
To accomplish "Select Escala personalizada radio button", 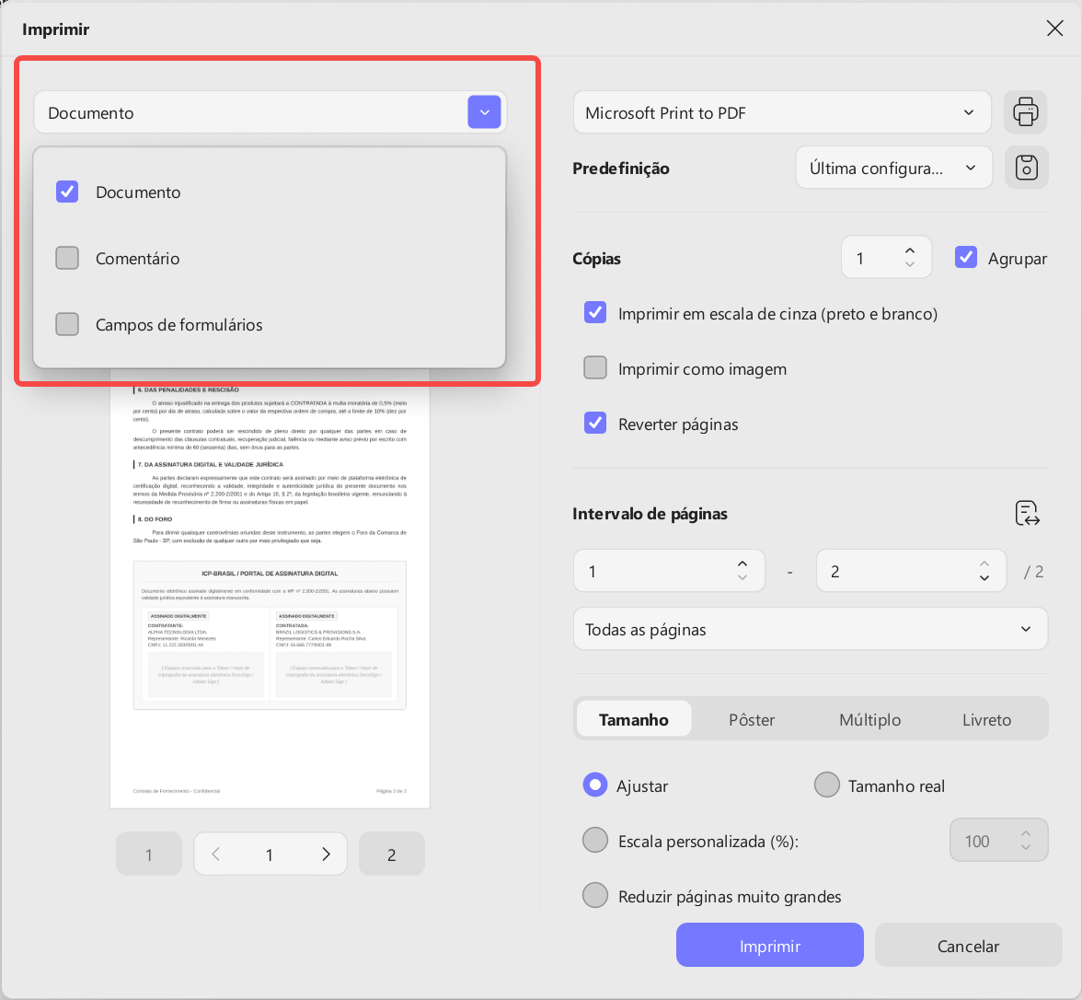I will coord(594,841).
